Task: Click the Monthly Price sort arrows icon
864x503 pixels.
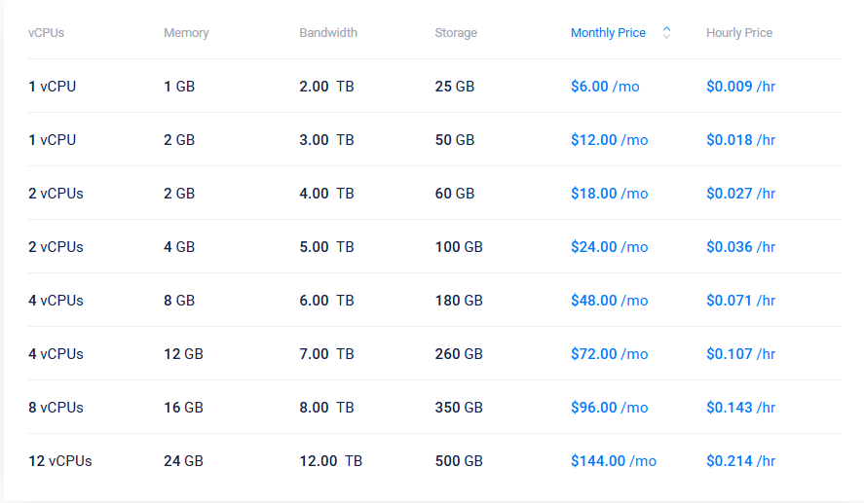Action: (666, 32)
